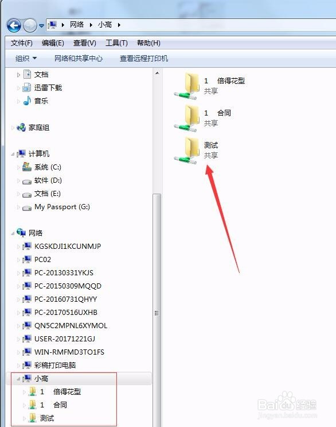Screen dimensions: 336x427
Task: Collapse the 计算机 tree node
Action: [13, 154]
